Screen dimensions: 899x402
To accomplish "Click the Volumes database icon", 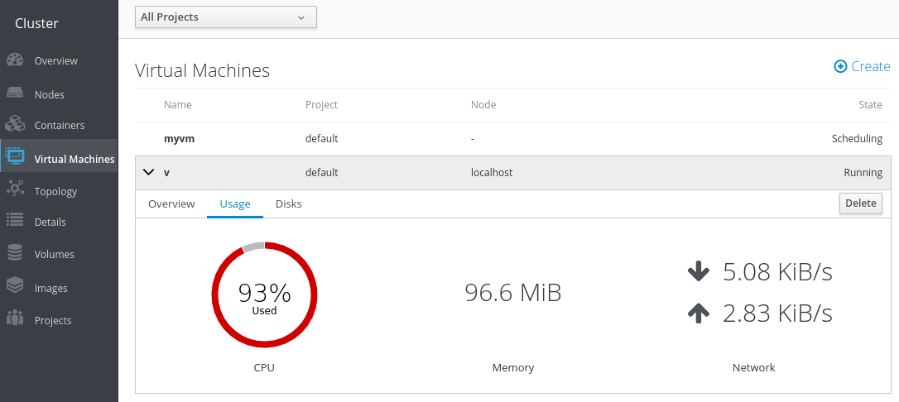I will coord(15,254).
